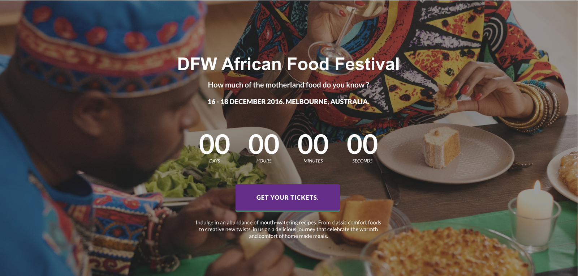Click the hours countdown digits

(x=264, y=144)
